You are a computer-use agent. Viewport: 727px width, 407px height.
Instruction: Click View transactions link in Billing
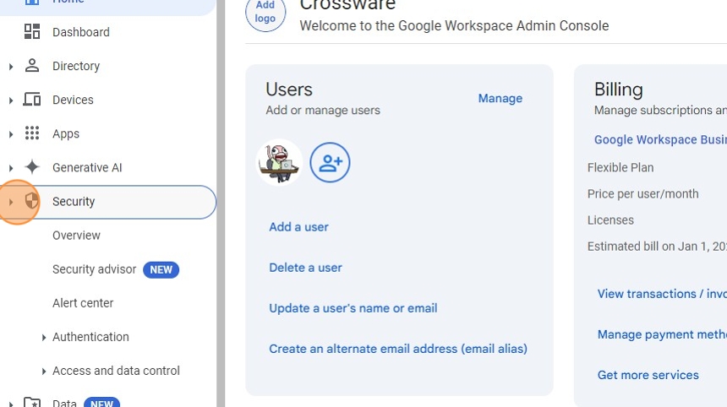click(662, 294)
